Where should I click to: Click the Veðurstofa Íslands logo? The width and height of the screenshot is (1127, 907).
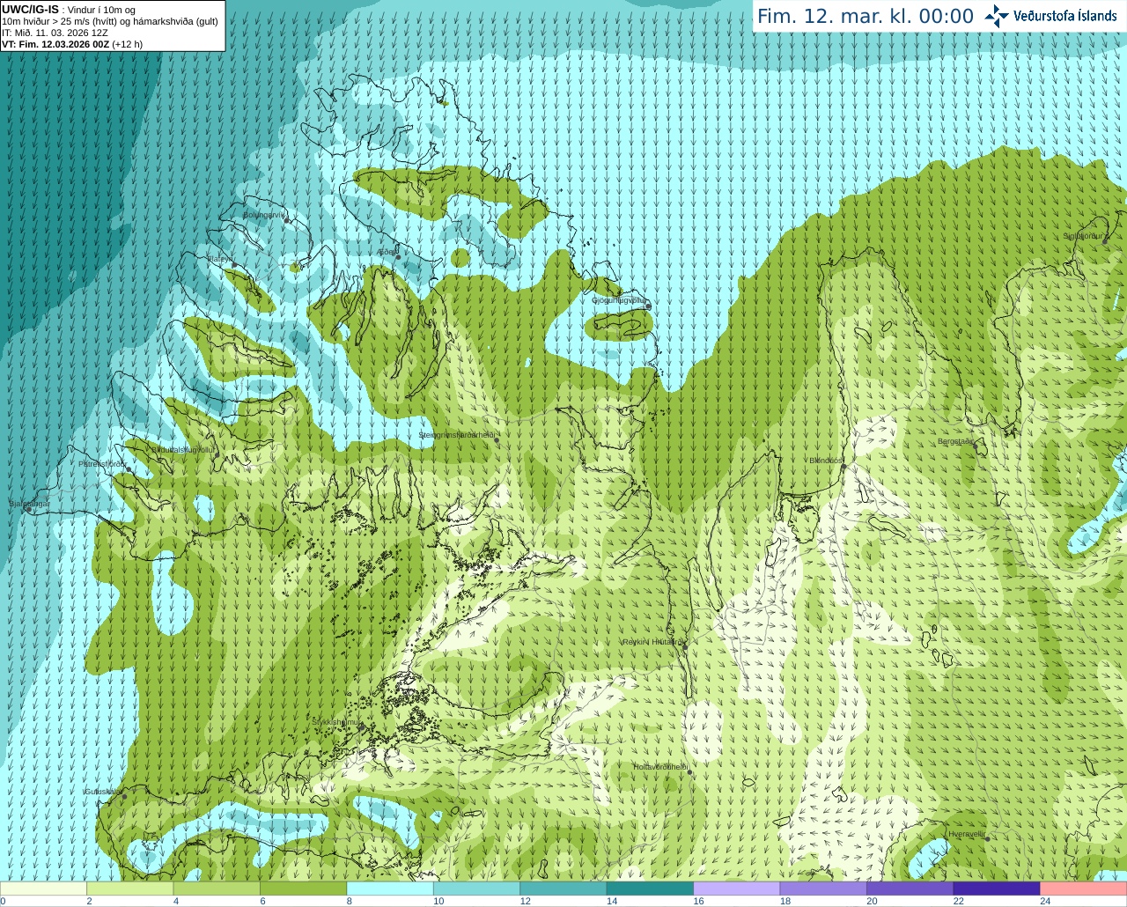pos(1050,16)
